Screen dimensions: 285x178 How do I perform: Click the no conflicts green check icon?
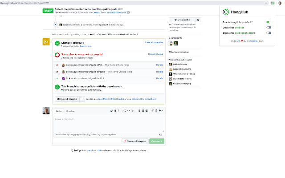click(x=57, y=87)
